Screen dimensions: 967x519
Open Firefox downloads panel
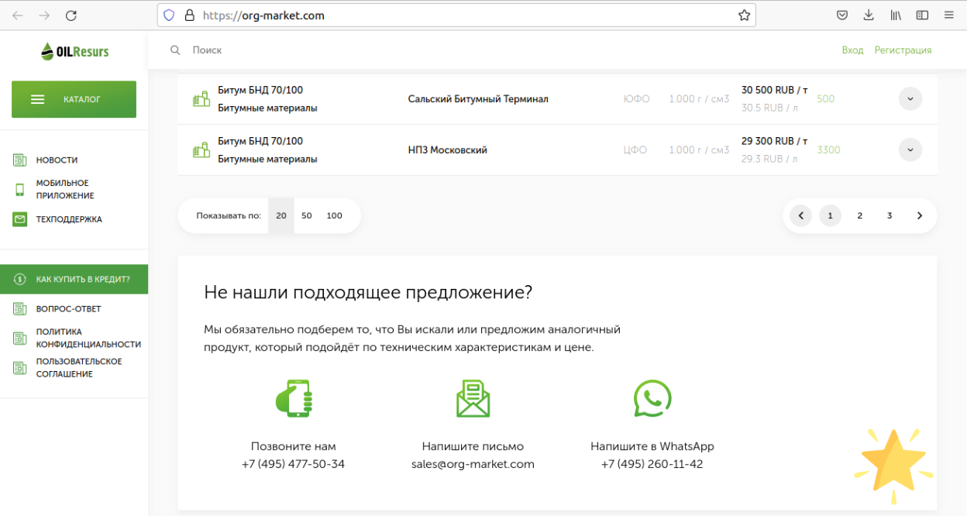869,15
